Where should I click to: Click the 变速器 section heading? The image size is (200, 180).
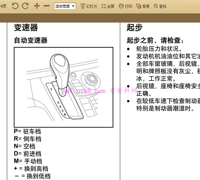click(26, 28)
